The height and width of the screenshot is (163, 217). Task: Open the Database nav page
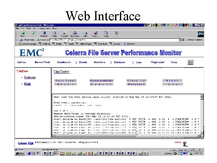tap(120, 62)
